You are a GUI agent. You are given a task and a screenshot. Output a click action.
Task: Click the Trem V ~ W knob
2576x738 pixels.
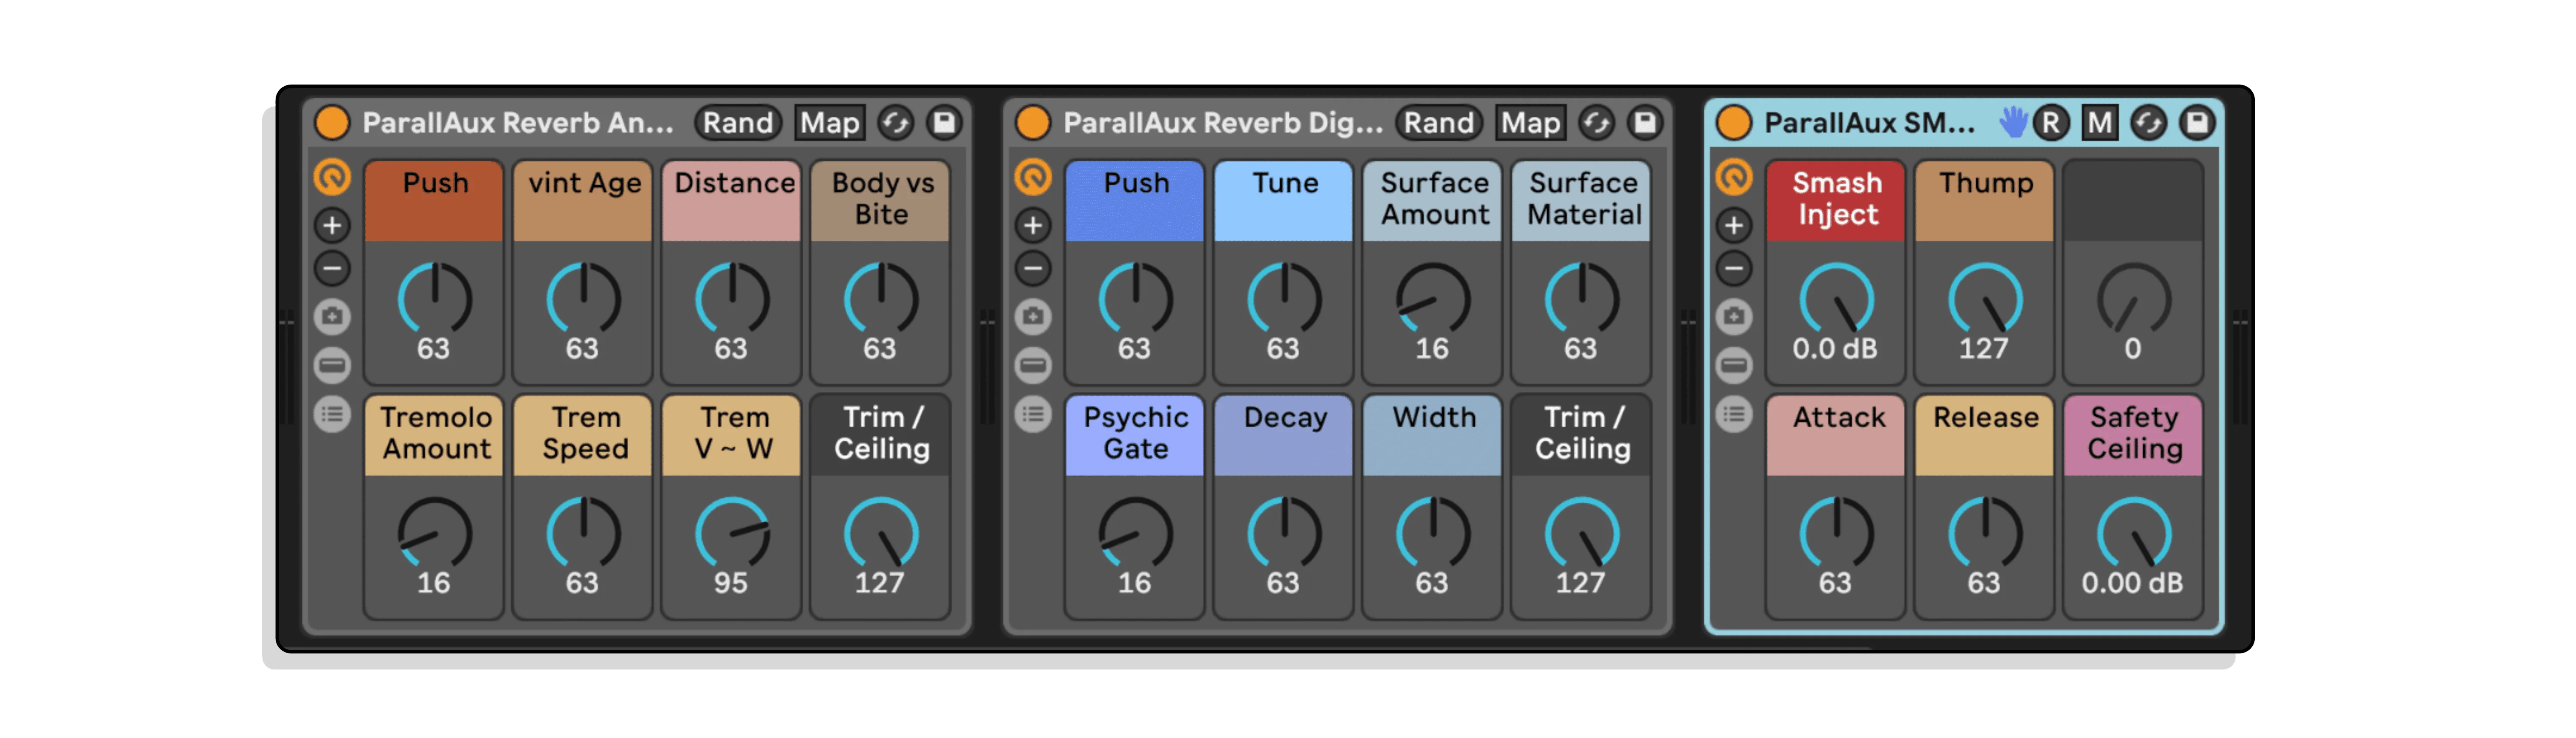click(x=732, y=533)
